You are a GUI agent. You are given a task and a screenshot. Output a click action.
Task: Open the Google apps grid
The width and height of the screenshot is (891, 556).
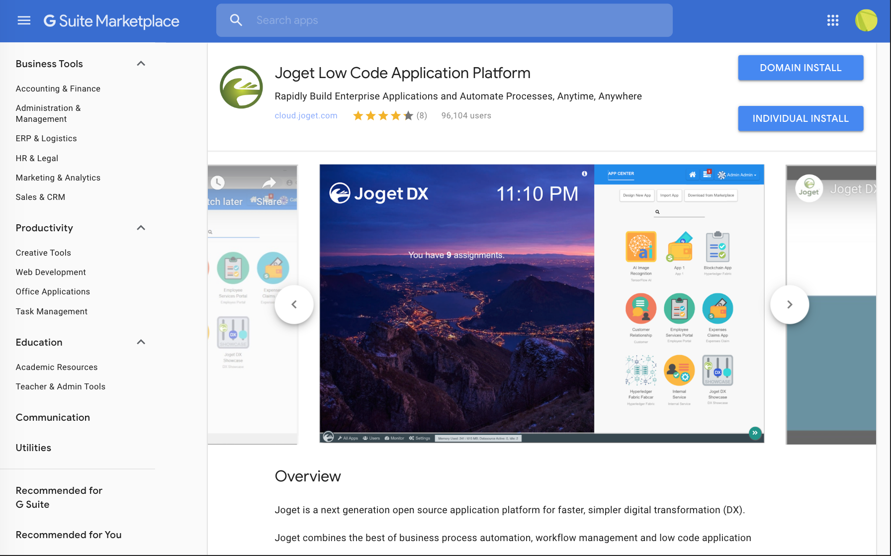click(x=832, y=20)
